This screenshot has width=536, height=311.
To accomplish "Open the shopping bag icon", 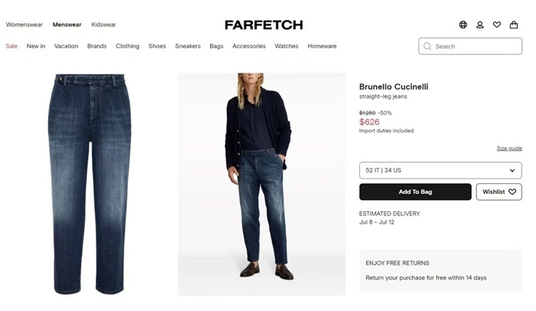I will tap(514, 24).
